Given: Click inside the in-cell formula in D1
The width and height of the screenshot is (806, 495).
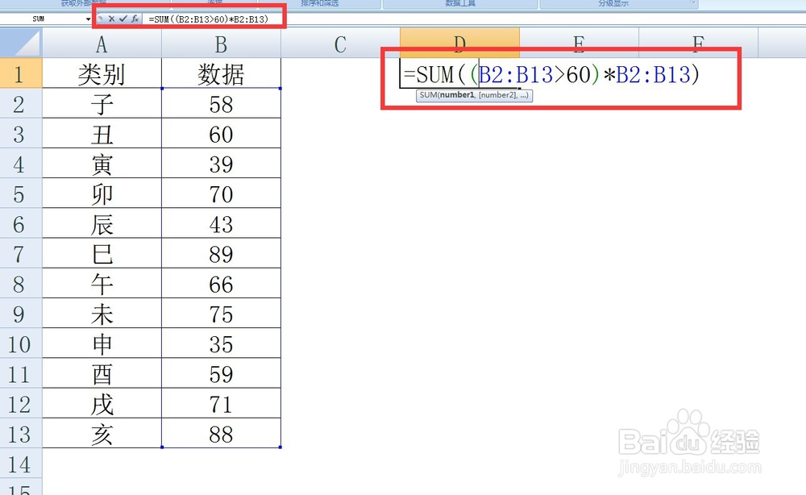Looking at the screenshot, I should (x=551, y=74).
